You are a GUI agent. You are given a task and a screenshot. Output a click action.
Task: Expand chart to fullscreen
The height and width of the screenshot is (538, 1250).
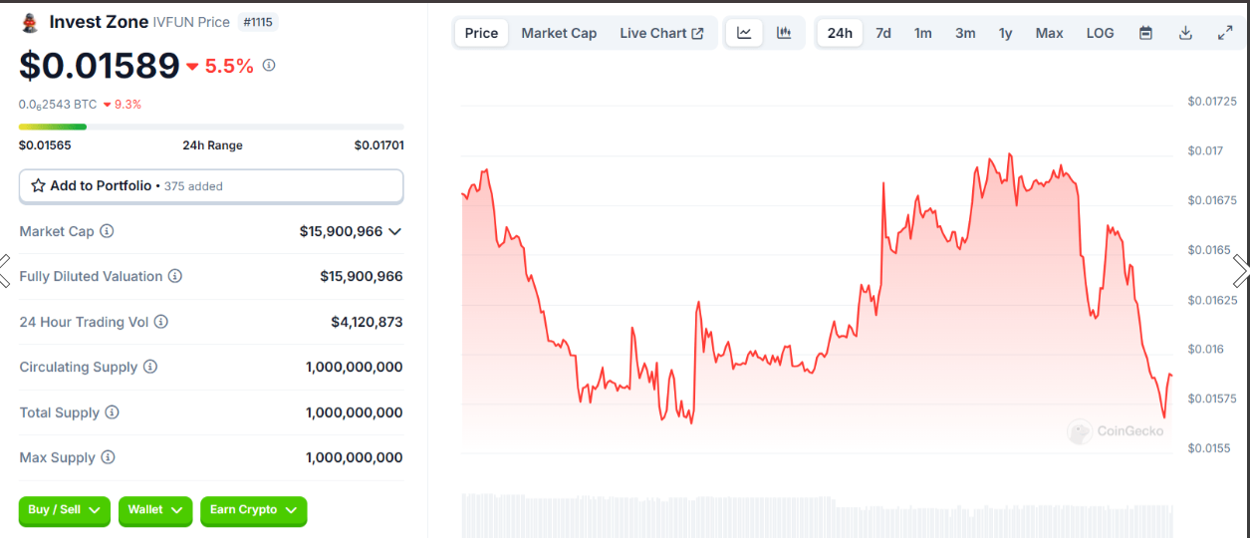tap(1225, 33)
